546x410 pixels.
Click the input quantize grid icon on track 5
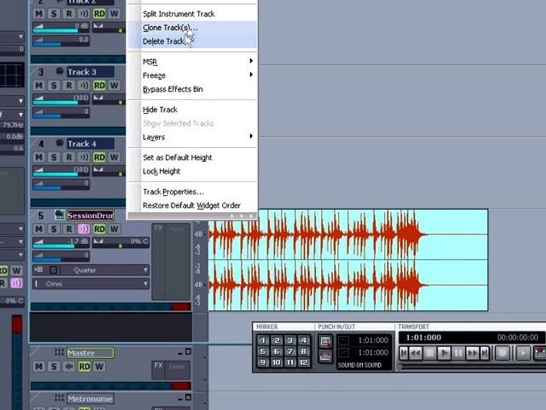pos(38,270)
